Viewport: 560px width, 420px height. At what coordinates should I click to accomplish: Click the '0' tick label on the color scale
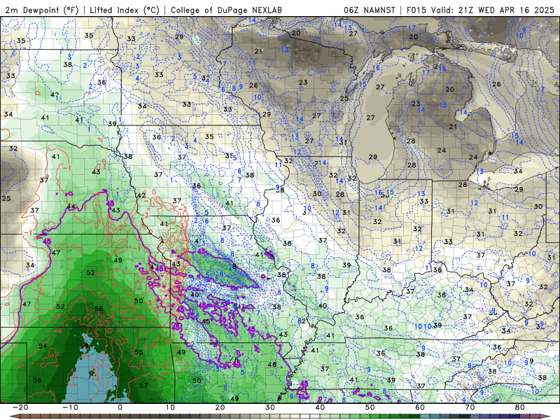(x=120, y=407)
